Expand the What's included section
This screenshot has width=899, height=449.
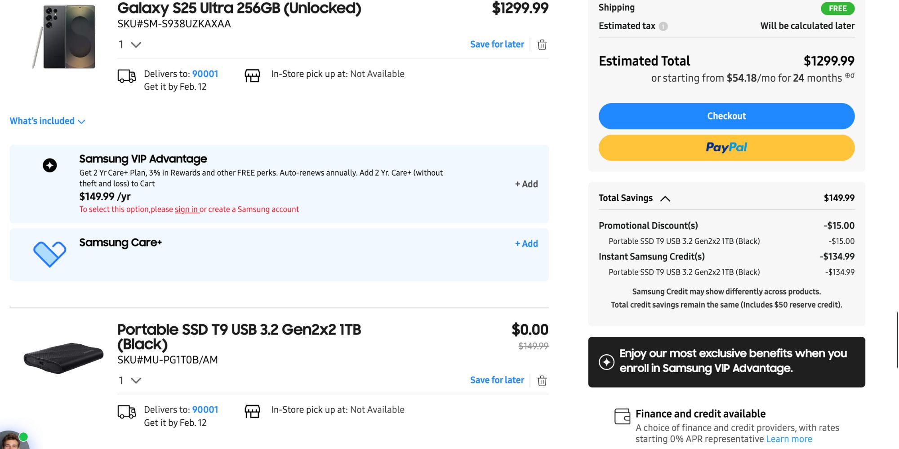[x=47, y=121]
